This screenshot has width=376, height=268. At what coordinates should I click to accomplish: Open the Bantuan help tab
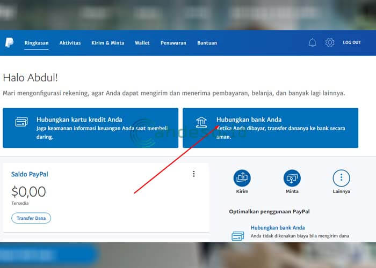point(207,43)
